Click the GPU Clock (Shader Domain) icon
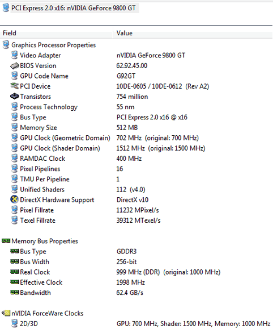273x333 pixels. coord(14,148)
